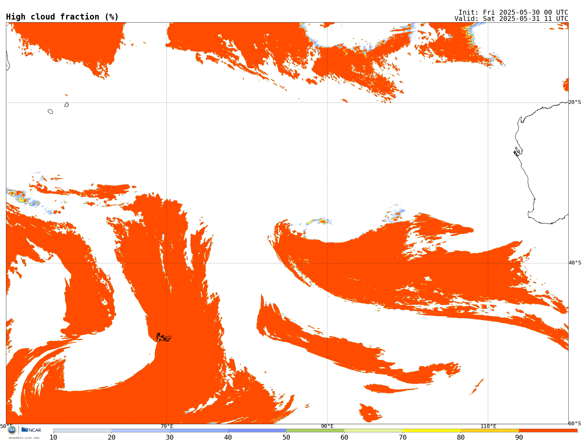Click the 70°E longitude label

tap(167, 426)
